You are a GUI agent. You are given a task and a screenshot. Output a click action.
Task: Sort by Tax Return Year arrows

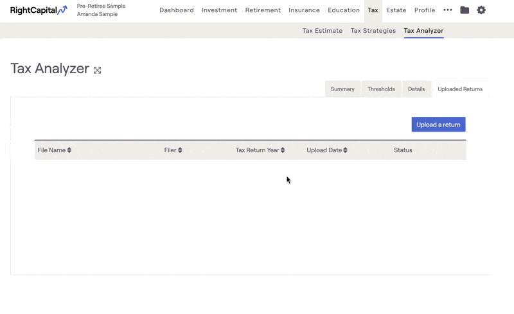pyautogui.click(x=283, y=150)
